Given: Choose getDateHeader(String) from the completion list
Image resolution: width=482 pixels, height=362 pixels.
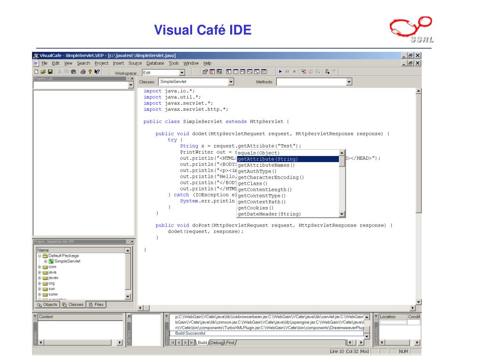Looking at the screenshot, I should point(288,214).
